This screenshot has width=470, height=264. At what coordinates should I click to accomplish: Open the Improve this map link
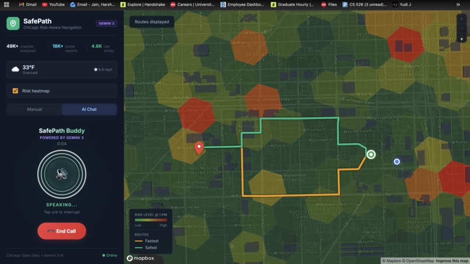coord(453,261)
